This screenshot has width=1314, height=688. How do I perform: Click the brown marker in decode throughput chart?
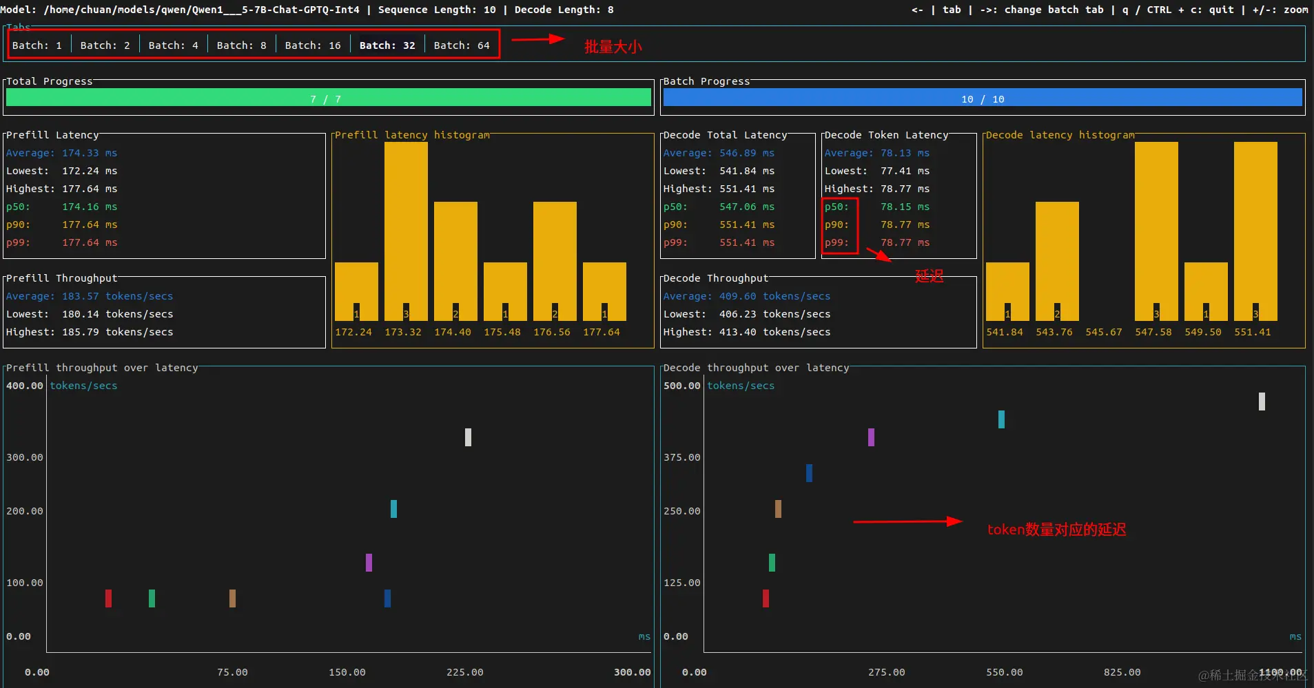pos(778,509)
